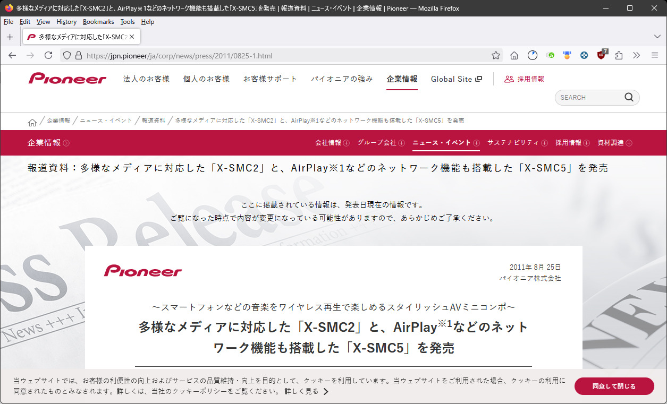Open the uBlock Origin extension icon
Image resolution: width=667 pixels, height=404 pixels.
[602, 55]
